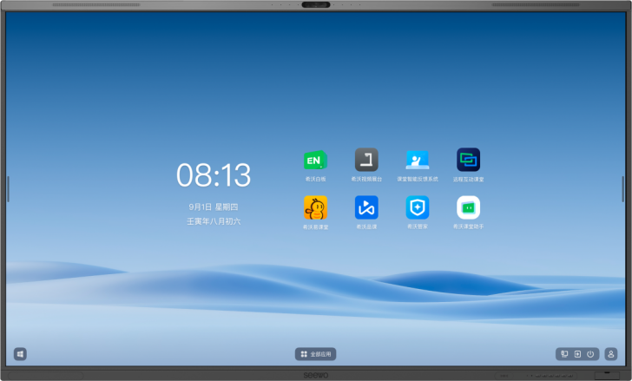The width and height of the screenshot is (632, 381).
Task: Open 课堂智能反馈系统 app
Action: tap(418, 160)
